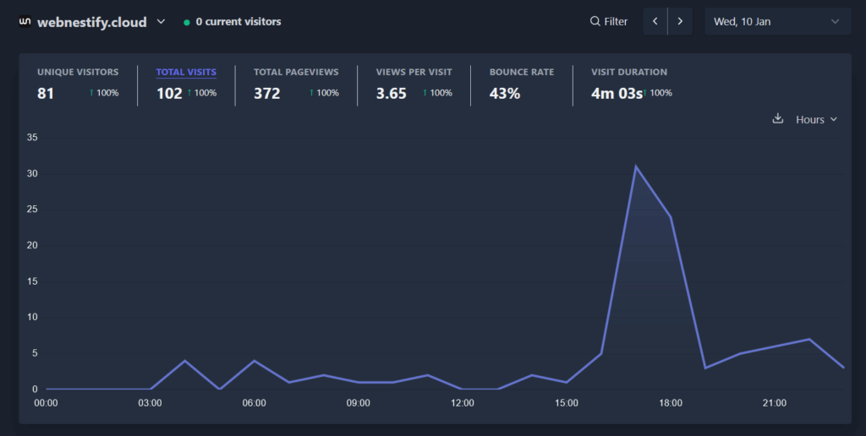
Task: Open the webnestify.cloud site switcher dropdown
Action: pos(161,22)
